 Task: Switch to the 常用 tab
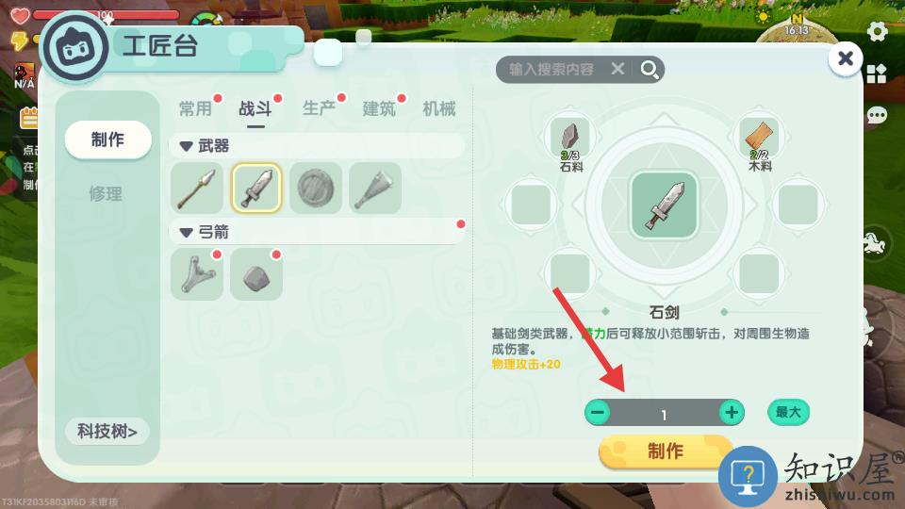point(195,108)
